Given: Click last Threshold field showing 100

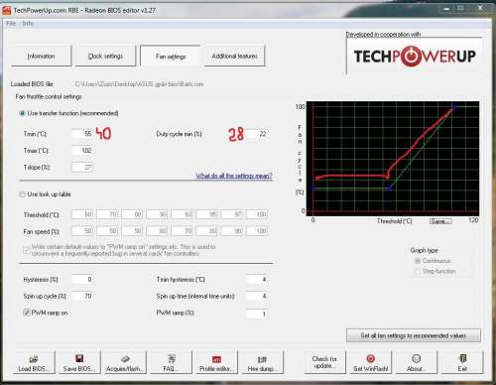Looking at the screenshot, I should (257, 214).
